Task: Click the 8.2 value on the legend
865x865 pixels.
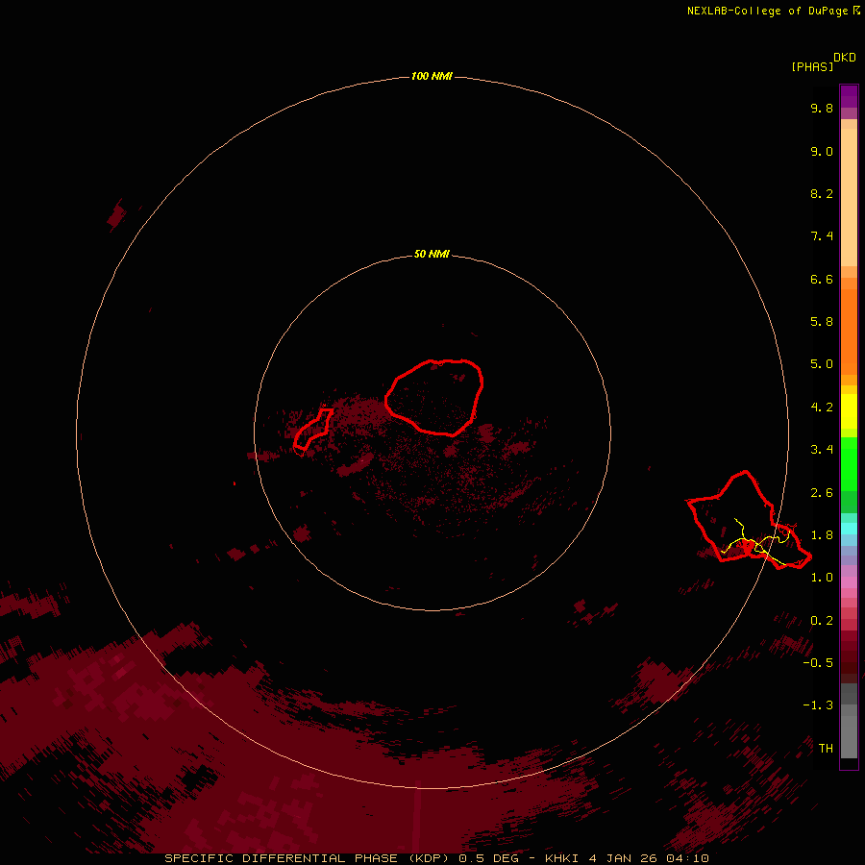Action: (x=822, y=193)
